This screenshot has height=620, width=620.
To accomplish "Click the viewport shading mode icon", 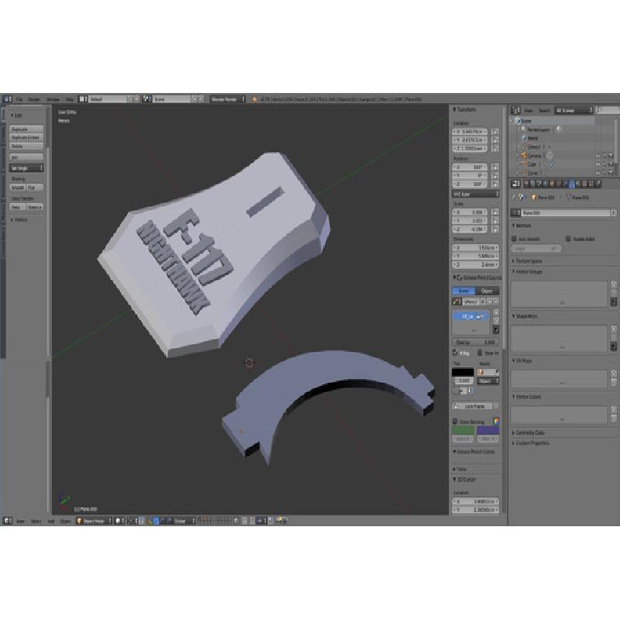I will coord(119,521).
